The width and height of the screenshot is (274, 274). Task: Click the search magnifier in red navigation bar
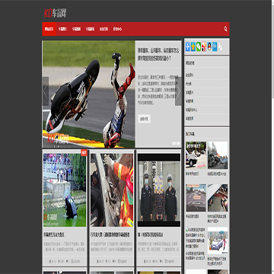coord(225,29)
